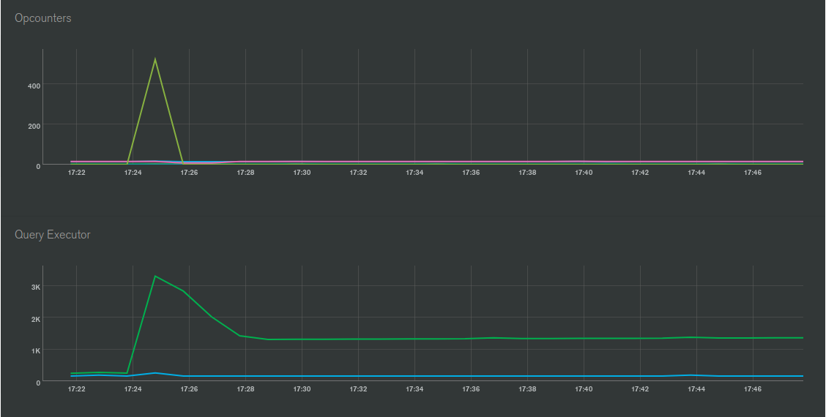Click the 17:28 time label in Query Executor
The width and height of the screenshot is (826, 417).
pos(245,389)
